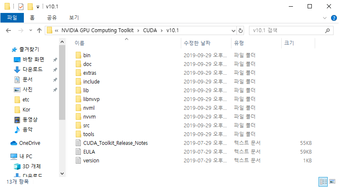Click the properties quick access icon
Viewport: 339px width, 187px height.
[x=21, y=7]
